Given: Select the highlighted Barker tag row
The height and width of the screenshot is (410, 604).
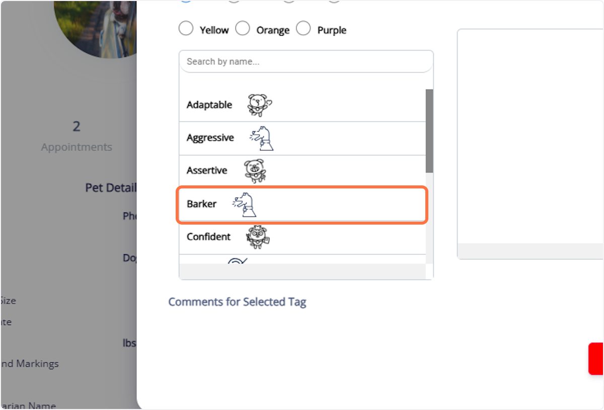Looking at the screenshot, I should [301, 204].
